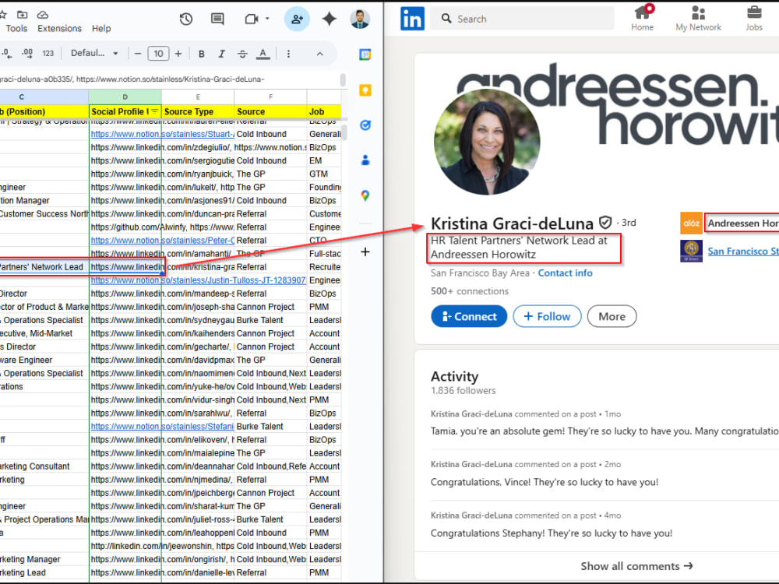Click the formula bar URL text

(132, 79)
